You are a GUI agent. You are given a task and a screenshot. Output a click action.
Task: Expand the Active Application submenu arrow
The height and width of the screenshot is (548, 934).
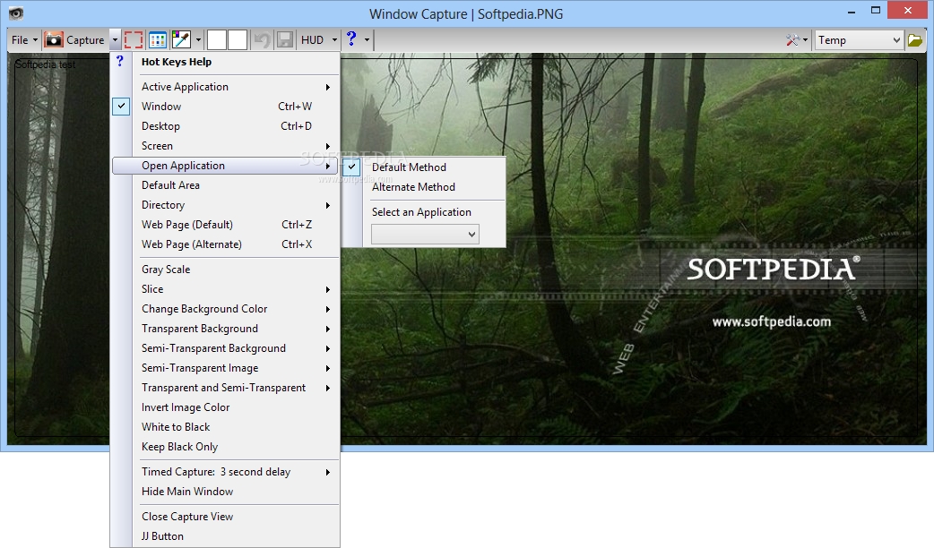click(327, 87)
